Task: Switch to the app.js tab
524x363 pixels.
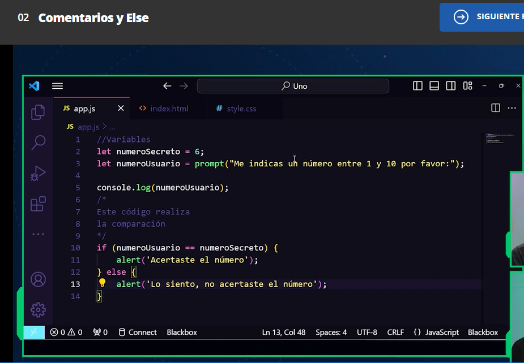Action: pos(91,109)
